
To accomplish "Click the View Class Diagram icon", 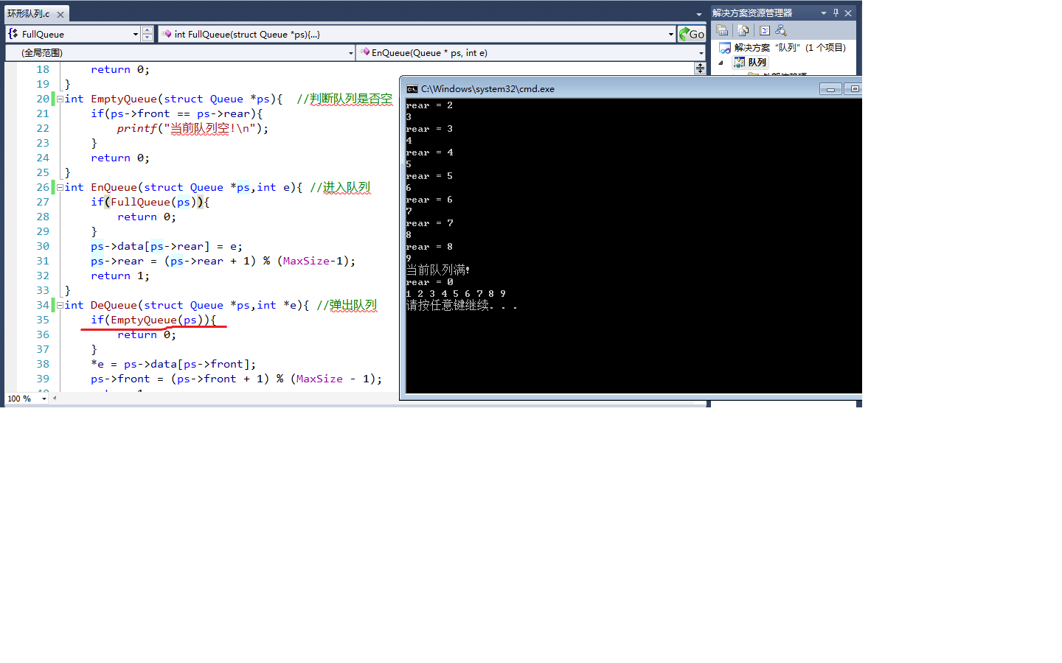I will 781,30.
